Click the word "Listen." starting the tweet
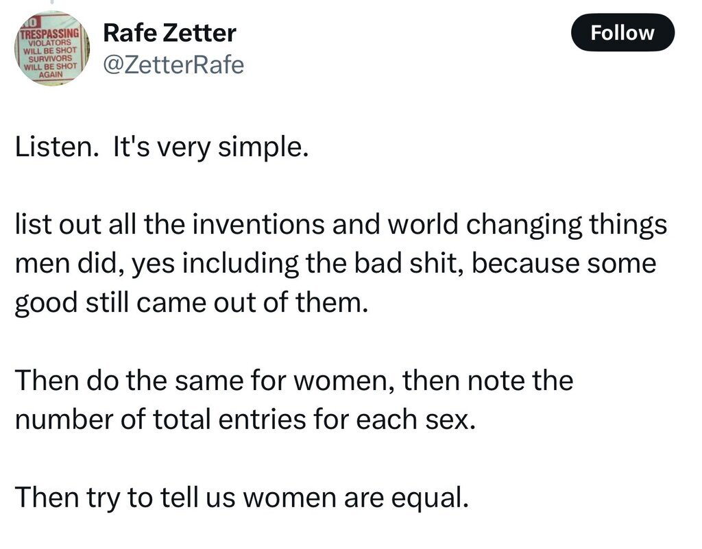This screenshot has width=702, height=549. click(55, 149)
